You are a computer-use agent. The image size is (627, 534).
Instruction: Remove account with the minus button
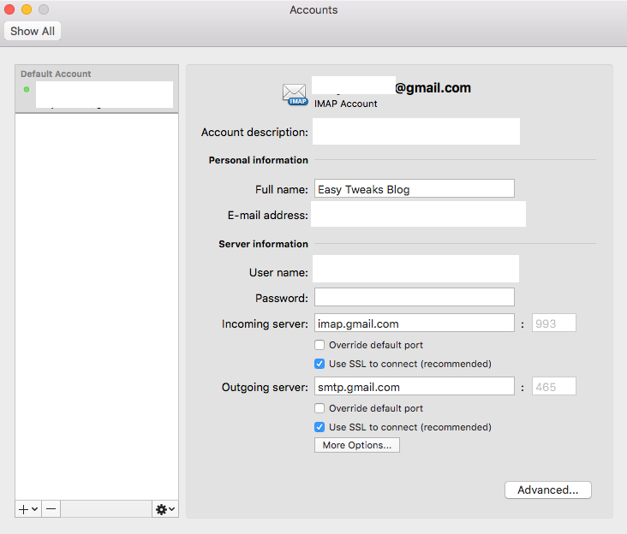(51, 509)
